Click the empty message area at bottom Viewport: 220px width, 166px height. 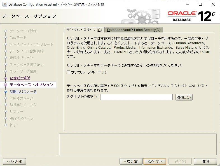(138, 144)
